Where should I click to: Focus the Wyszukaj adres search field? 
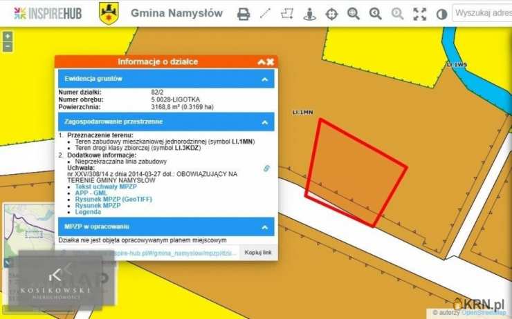[482, 13]
